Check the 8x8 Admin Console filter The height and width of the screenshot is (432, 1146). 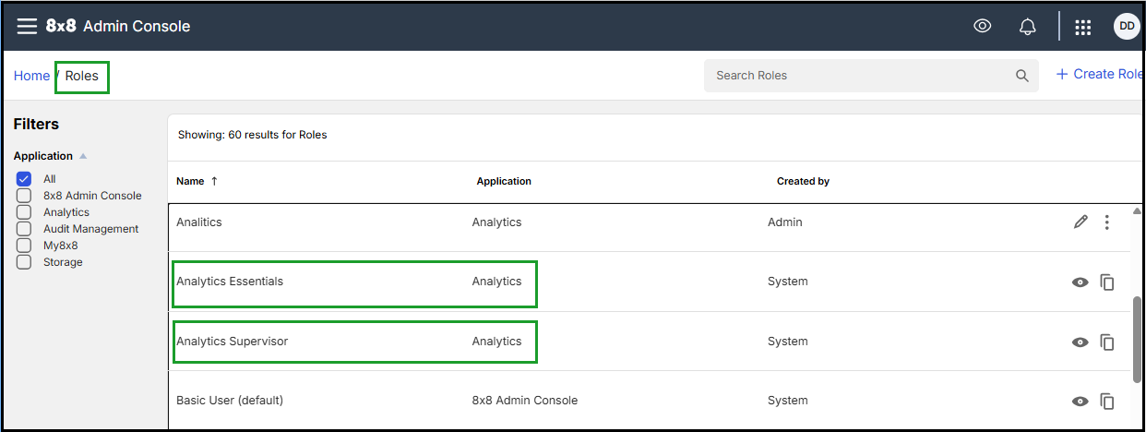click(x=24, y=196)
